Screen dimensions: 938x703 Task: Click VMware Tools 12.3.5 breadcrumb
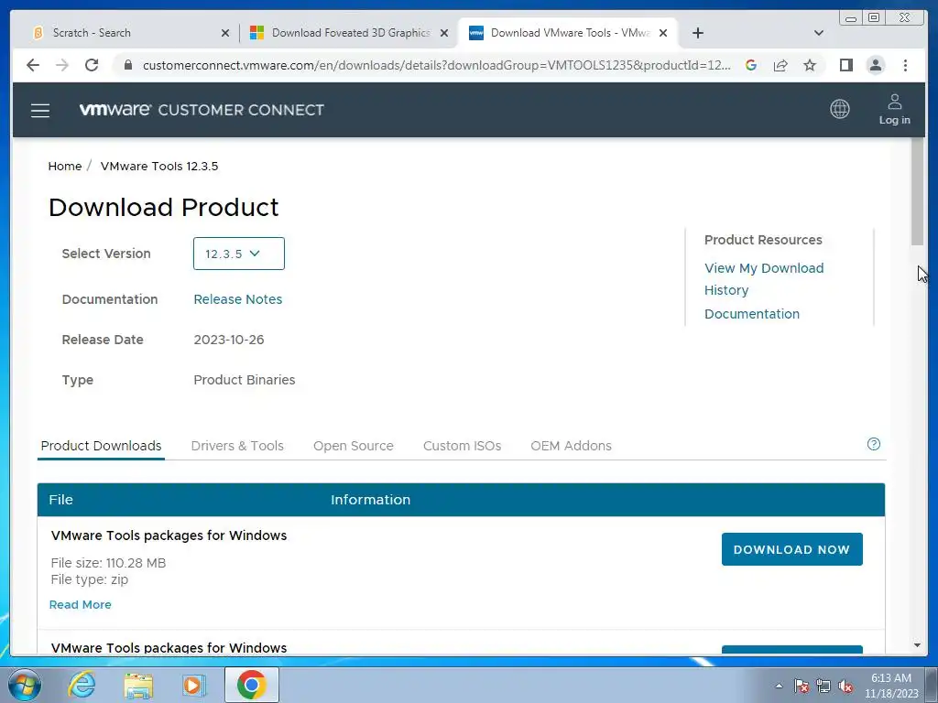159,167
